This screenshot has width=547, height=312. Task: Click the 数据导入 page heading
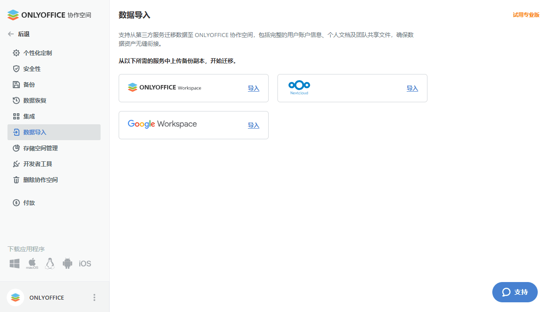135,15
